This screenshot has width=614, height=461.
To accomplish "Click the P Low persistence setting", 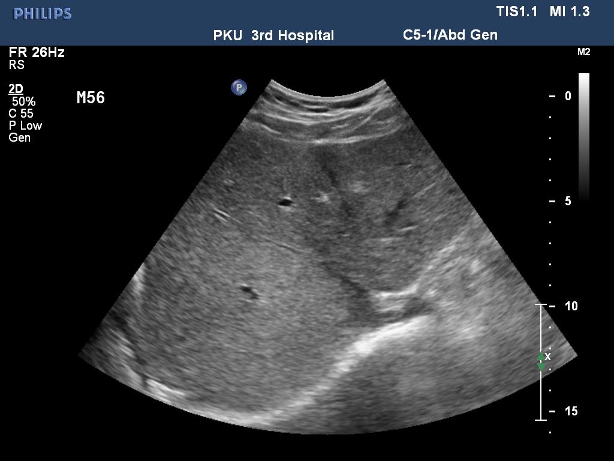I will (x=25, y=125).
